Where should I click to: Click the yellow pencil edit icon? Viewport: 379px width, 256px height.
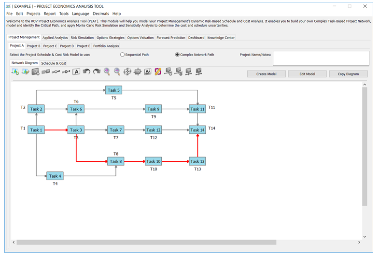pyautogui.click(x=158, y=71)
